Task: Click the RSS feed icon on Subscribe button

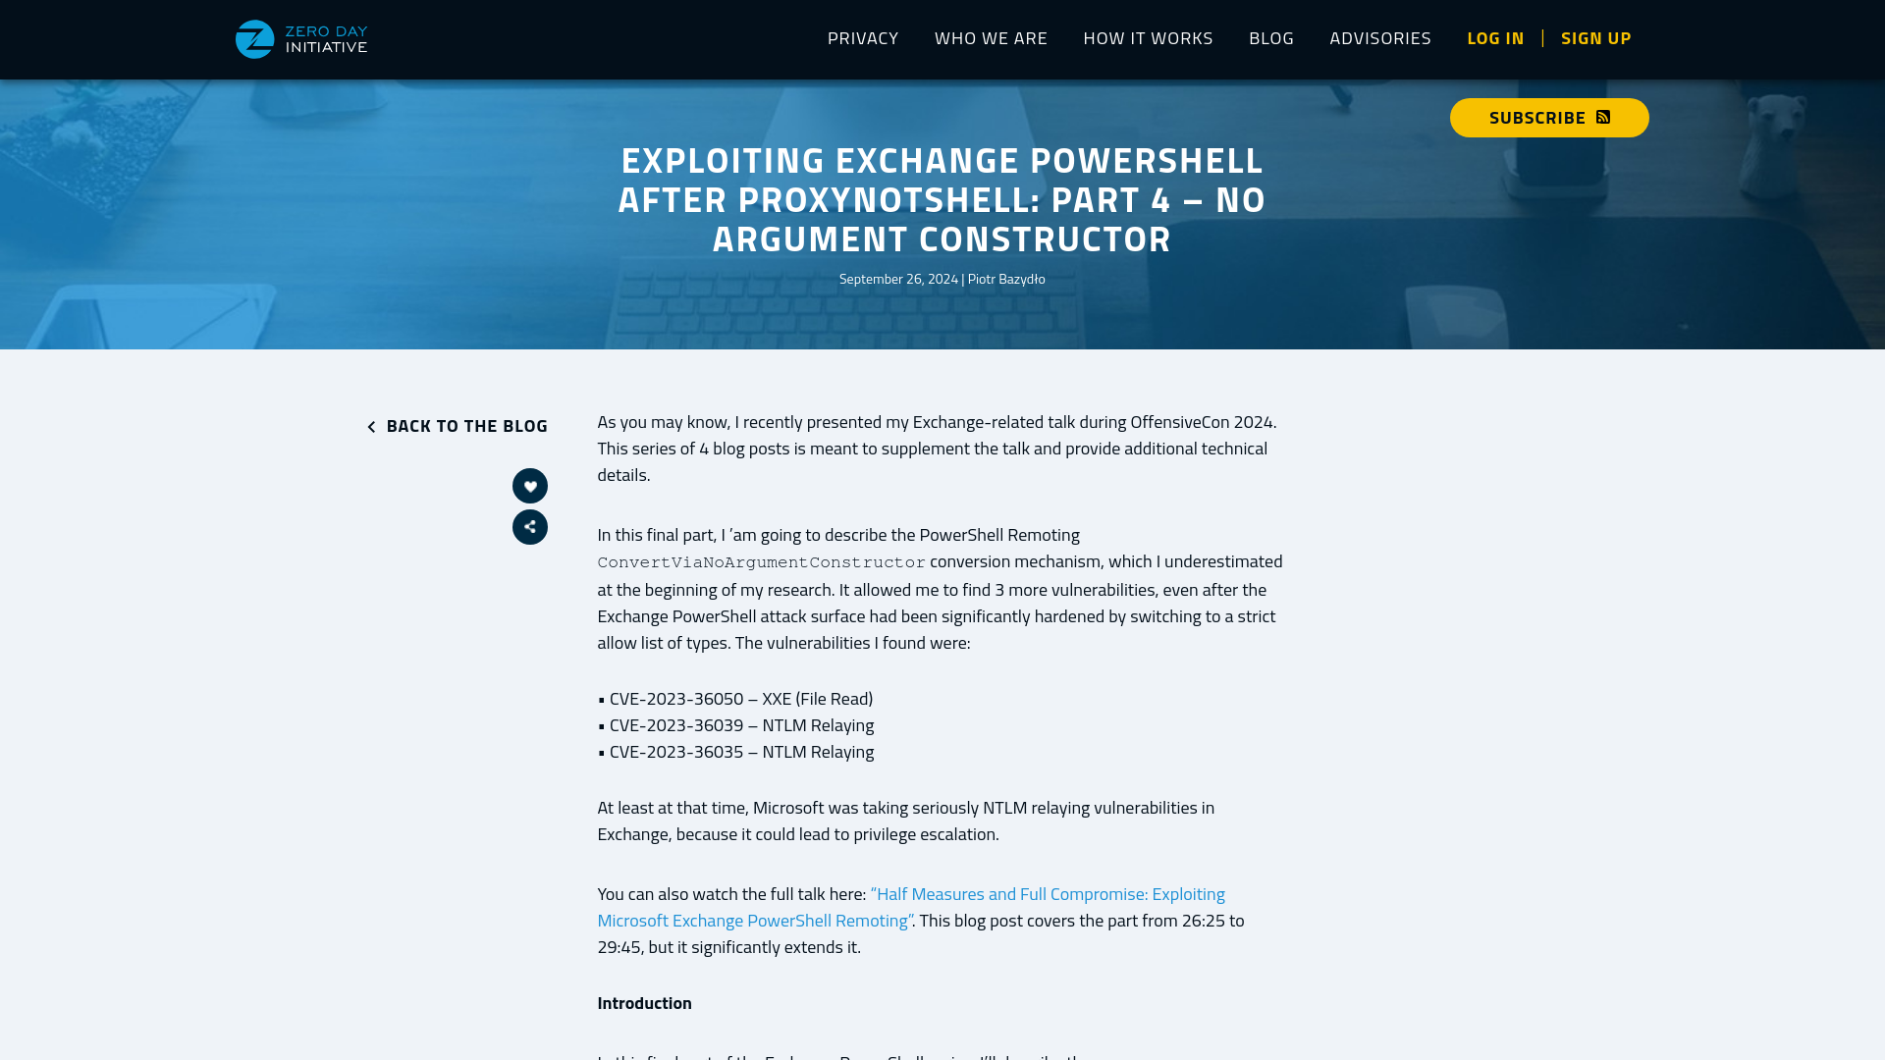Action: coord(1603,117)
